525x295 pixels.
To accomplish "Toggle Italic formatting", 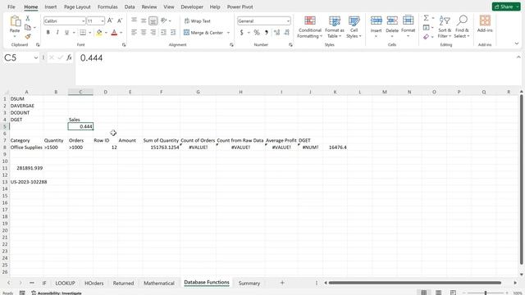I will [x=57, y=33].
